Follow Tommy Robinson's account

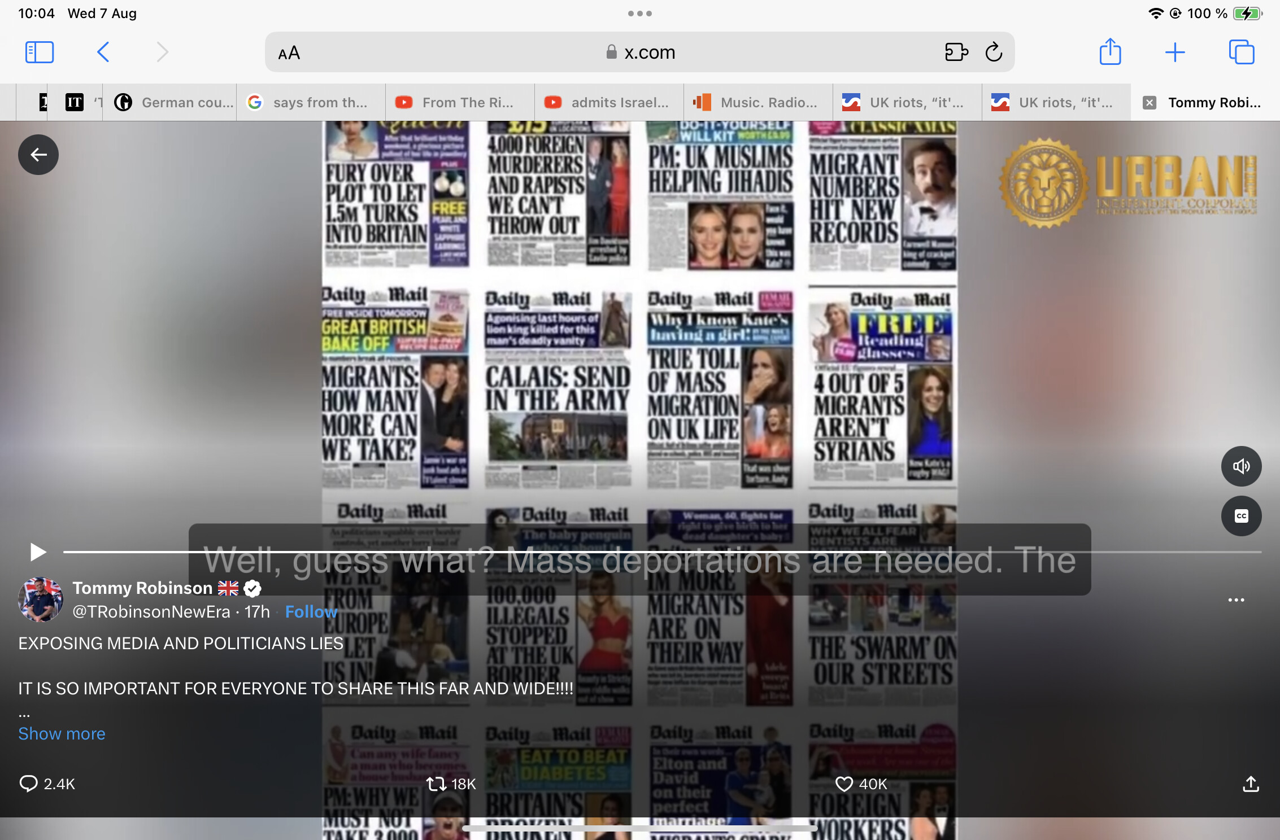(x=311, y=612)
